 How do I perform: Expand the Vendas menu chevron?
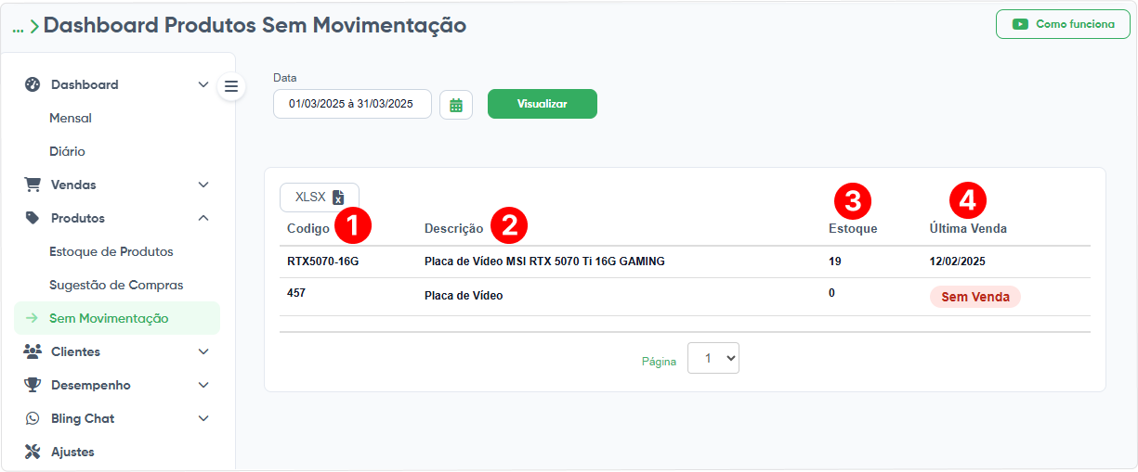(203, 185)
